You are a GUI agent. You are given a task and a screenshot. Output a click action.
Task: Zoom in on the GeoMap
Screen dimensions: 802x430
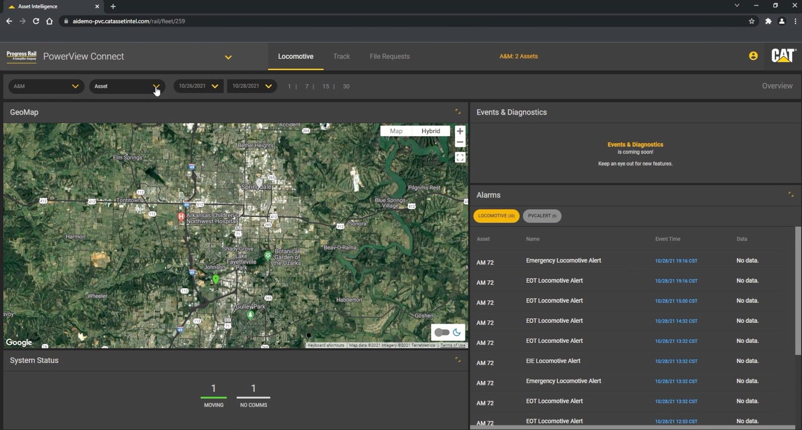[459, 131]
